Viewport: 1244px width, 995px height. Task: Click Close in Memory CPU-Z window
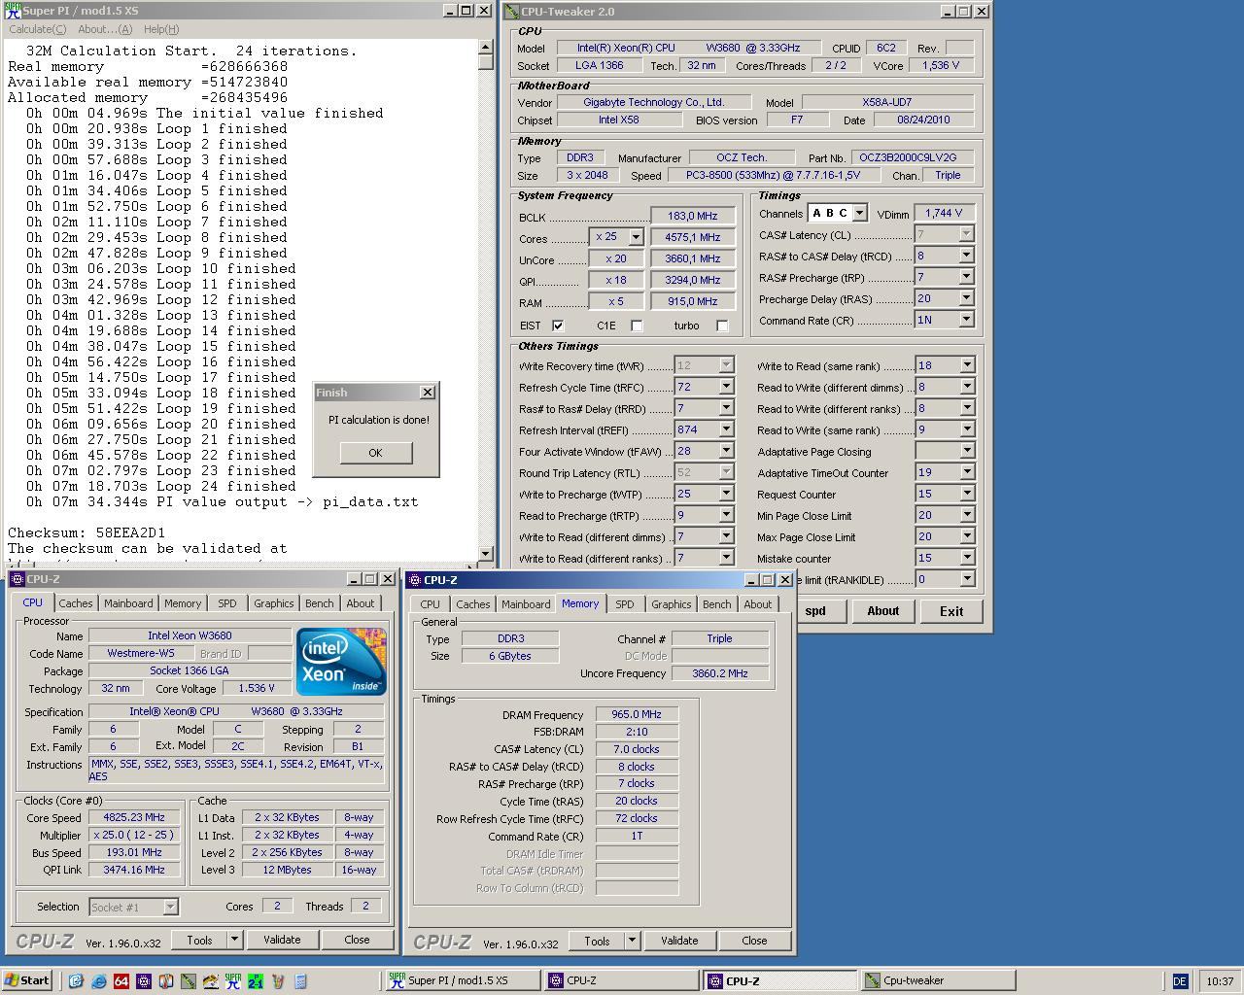click(x=754, y=941)
